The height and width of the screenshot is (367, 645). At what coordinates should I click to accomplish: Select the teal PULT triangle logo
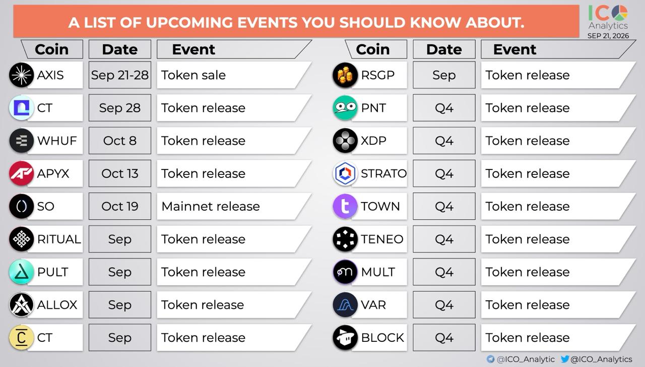pyautogui.click(x=21, y=272)
